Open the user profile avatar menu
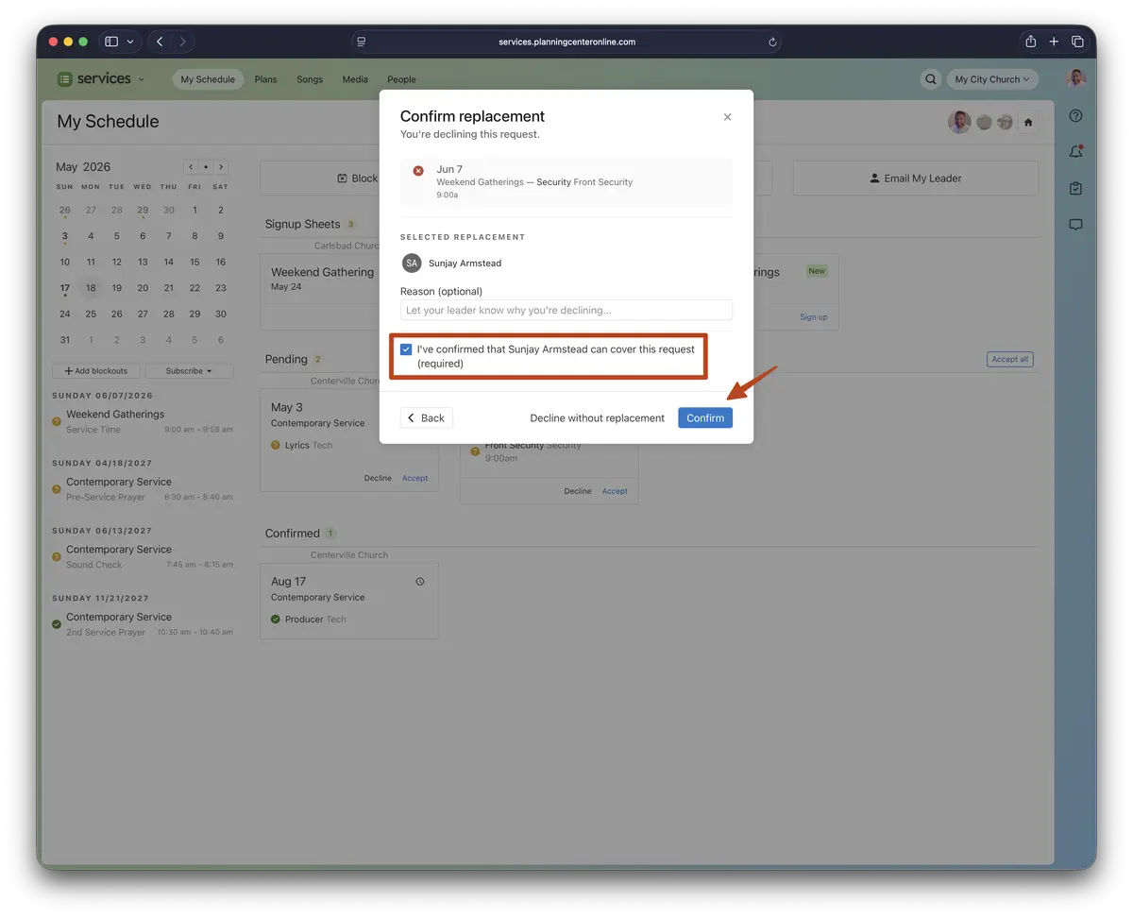The width and height of the screenshot is (1133, 918). [x=1076, y=78]
